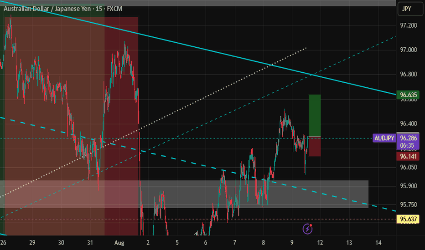Click the AUDJPY symbol price tag
The image size is (425, 250).
(384, 138)
